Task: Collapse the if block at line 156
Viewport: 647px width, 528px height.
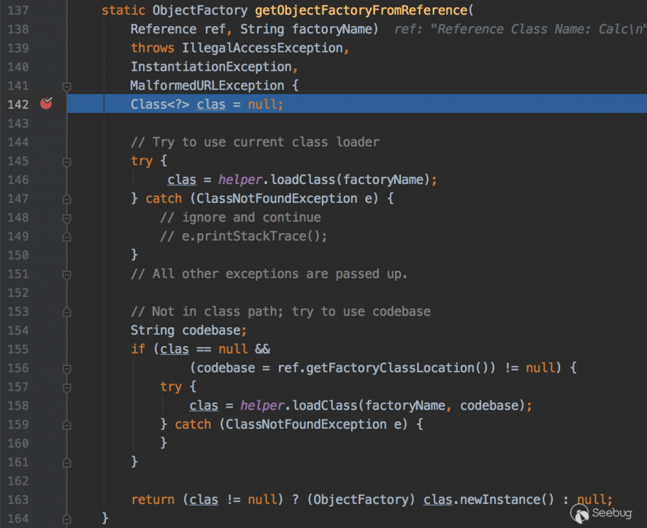Action: point(66,368)
